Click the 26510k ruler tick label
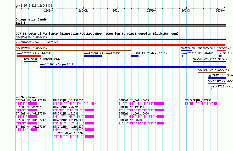This screenshot has height=151, width=233. click(x=117, y=11)
